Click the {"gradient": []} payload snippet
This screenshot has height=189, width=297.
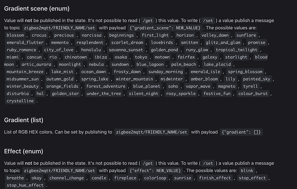[241, 132]
